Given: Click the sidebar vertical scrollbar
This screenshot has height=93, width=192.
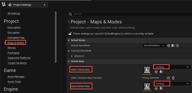Looking at the screenshot, I should (x=56, y=37).
